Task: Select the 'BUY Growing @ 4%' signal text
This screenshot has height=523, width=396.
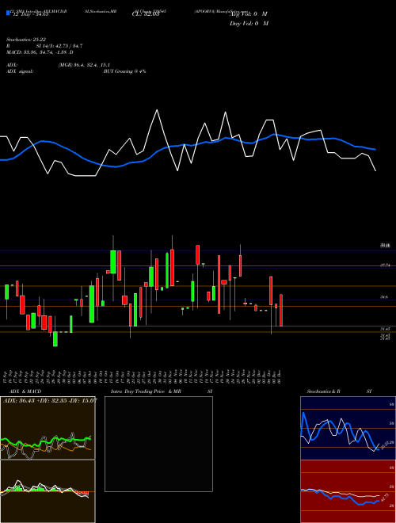Action: coord(124,71)
